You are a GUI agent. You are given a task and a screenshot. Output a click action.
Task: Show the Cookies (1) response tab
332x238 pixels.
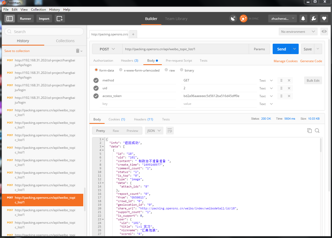(117, 119)
